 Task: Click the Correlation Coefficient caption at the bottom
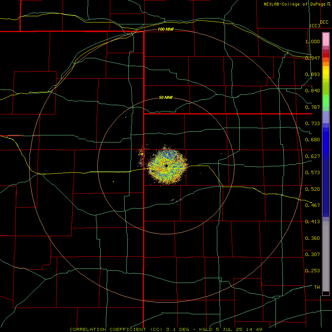click(x=166, y=329)
